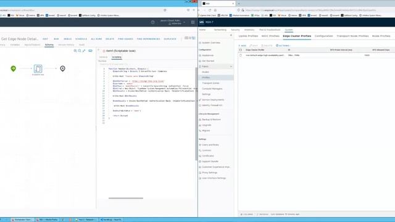Click the DELETE workflow button
Screen dimensions: 395x222
pos(110,39)
